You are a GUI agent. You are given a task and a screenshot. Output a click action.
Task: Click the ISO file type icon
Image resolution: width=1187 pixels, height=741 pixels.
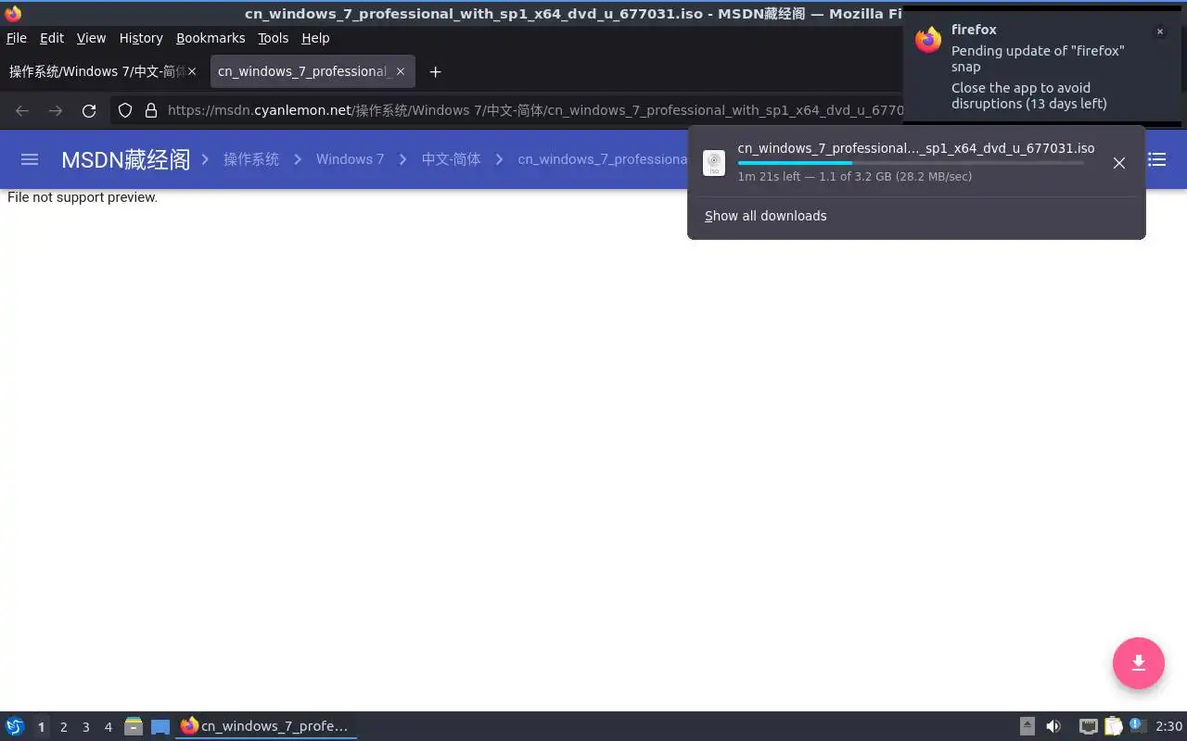click(714, 163)
